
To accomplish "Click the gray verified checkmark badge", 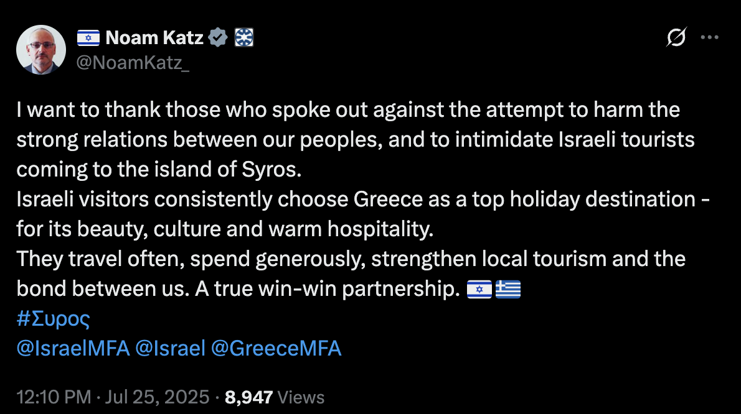I will coord(217,39).
